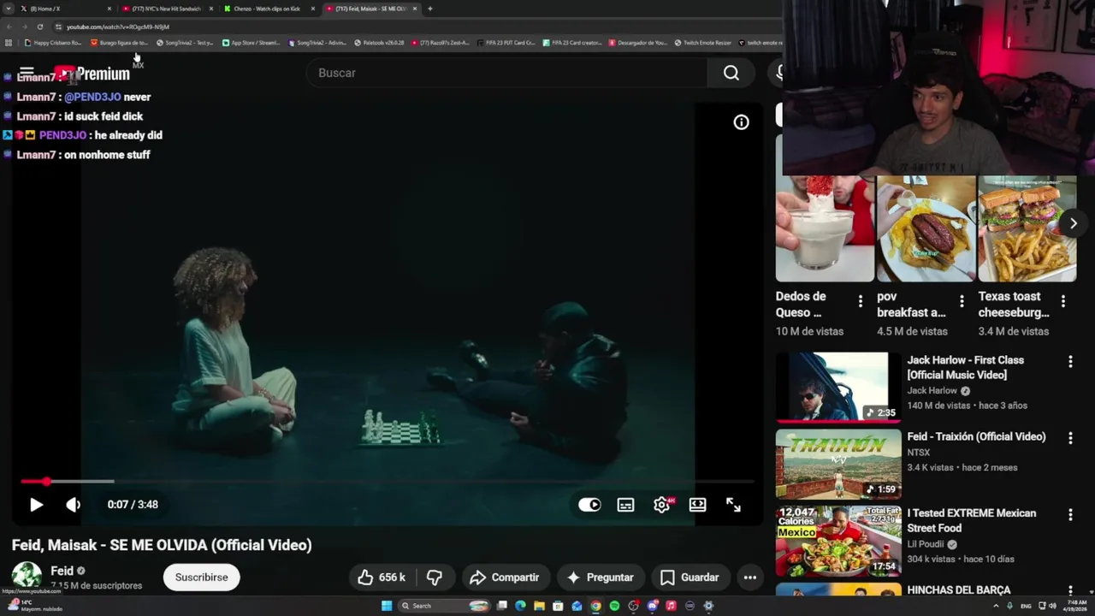Open Spotify from the taskbar
Image resolution: width=1095 pixels, height=616 pixels.
coord(614,606)
